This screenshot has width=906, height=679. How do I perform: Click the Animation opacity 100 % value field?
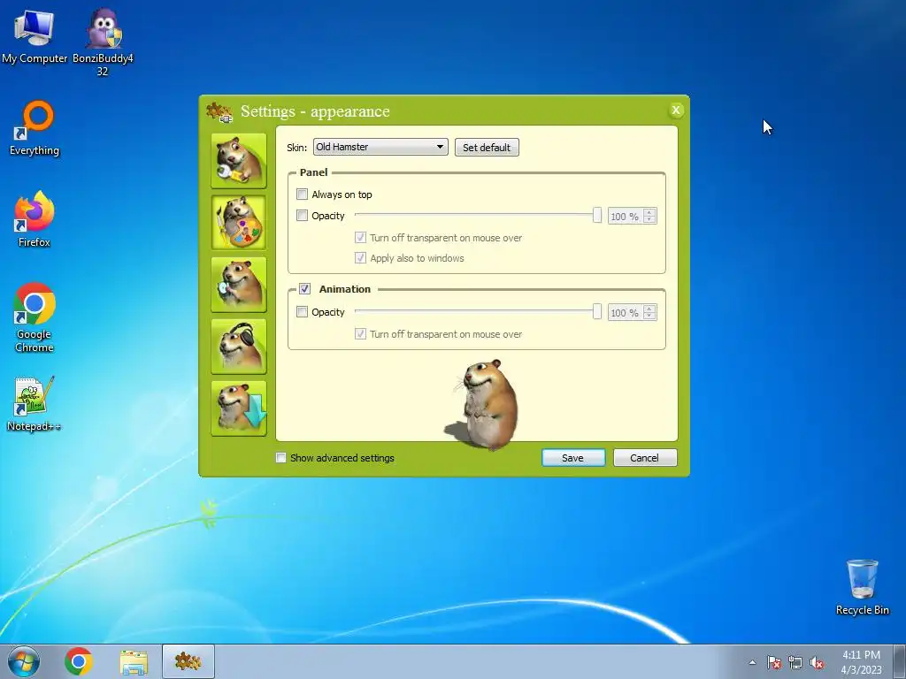626,313
